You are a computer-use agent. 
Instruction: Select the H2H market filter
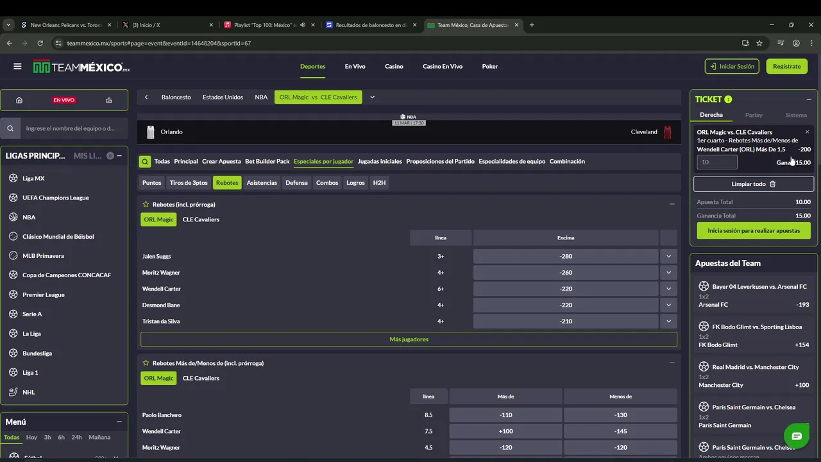pyautogui.click(x=379, y=183)
